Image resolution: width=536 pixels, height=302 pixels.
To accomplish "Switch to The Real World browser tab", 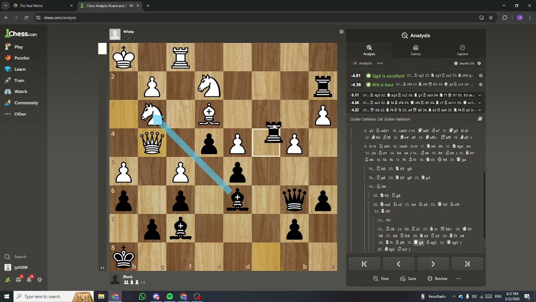I will click(42, 6).
